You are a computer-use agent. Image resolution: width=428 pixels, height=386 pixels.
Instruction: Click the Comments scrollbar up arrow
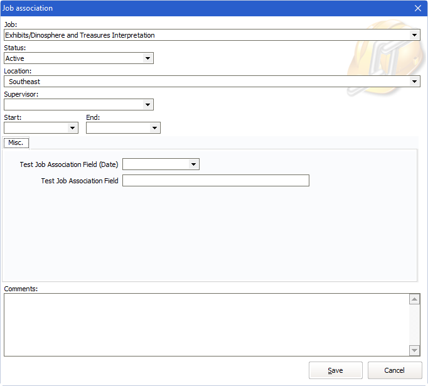414,299
